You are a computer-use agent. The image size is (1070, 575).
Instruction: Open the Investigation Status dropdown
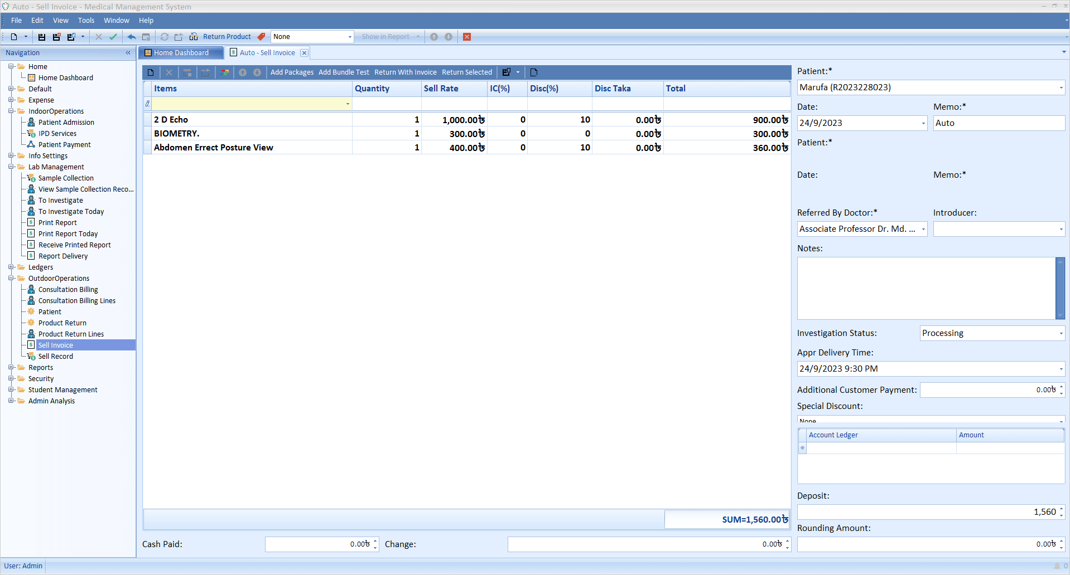pos(1059,333)
